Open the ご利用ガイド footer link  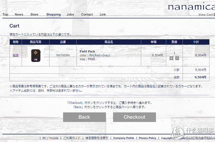(x=72, y=138)
